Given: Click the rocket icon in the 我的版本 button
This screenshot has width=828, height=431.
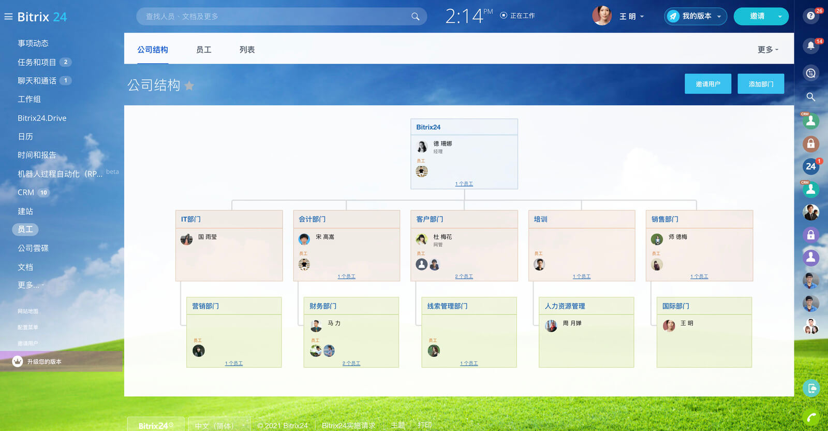Looking at the screenshot, I should 673,17.
